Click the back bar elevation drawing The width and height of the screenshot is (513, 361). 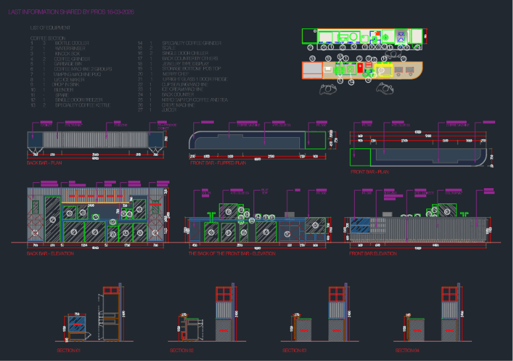tap(95, 215)
